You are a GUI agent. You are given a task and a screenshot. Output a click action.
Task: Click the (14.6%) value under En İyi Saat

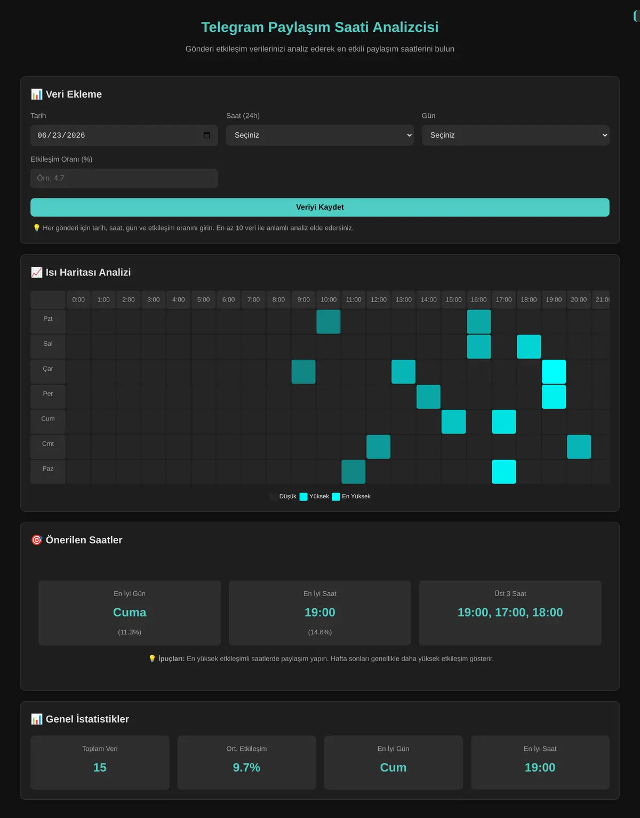[320, 632]
